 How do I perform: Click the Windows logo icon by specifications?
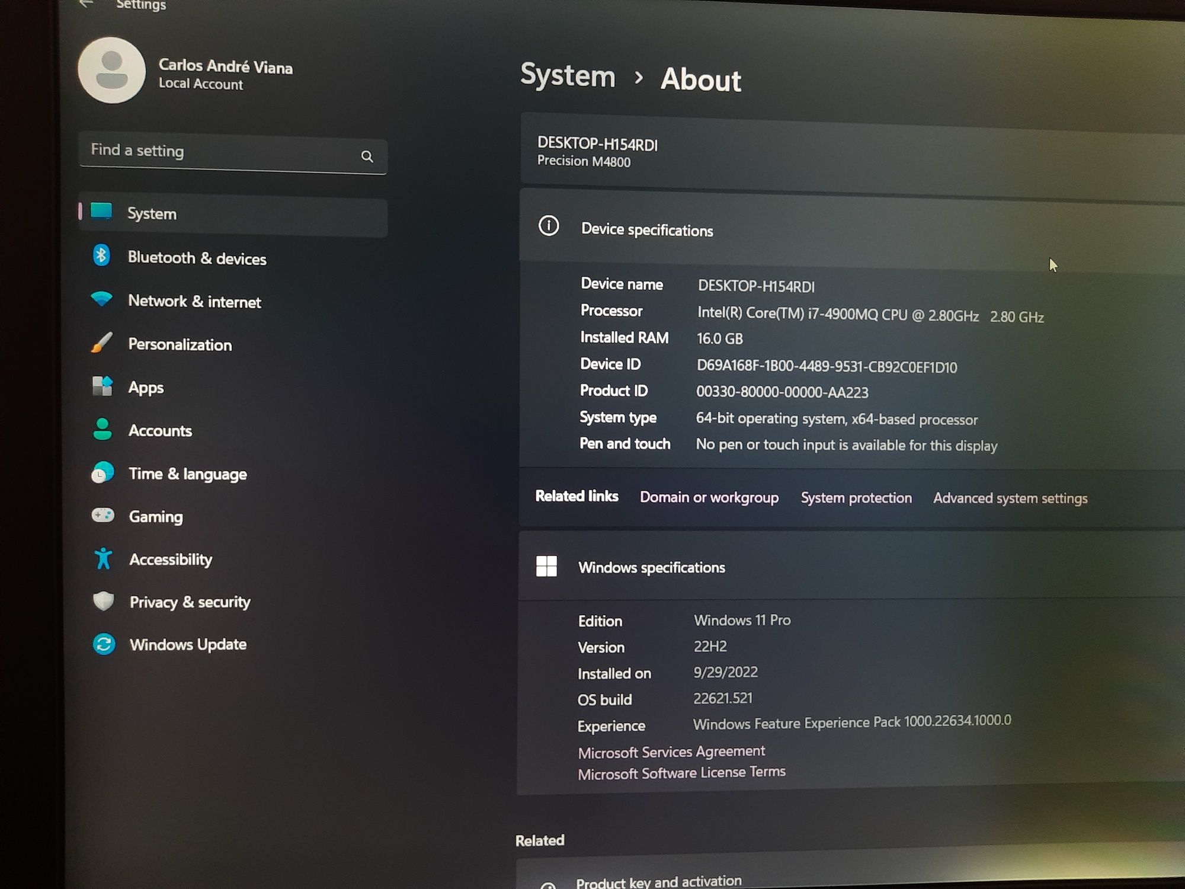pos(546,565)
